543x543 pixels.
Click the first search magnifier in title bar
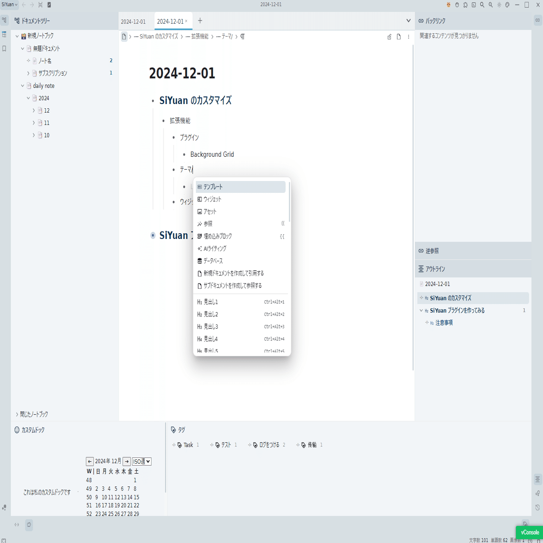tap(482, 5)
